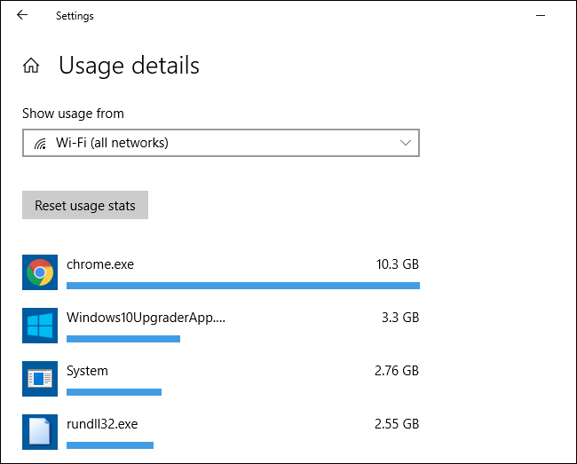Click the chrome.exe usage bar
Viewport: 577px width, 464px height.
point(242,286)
